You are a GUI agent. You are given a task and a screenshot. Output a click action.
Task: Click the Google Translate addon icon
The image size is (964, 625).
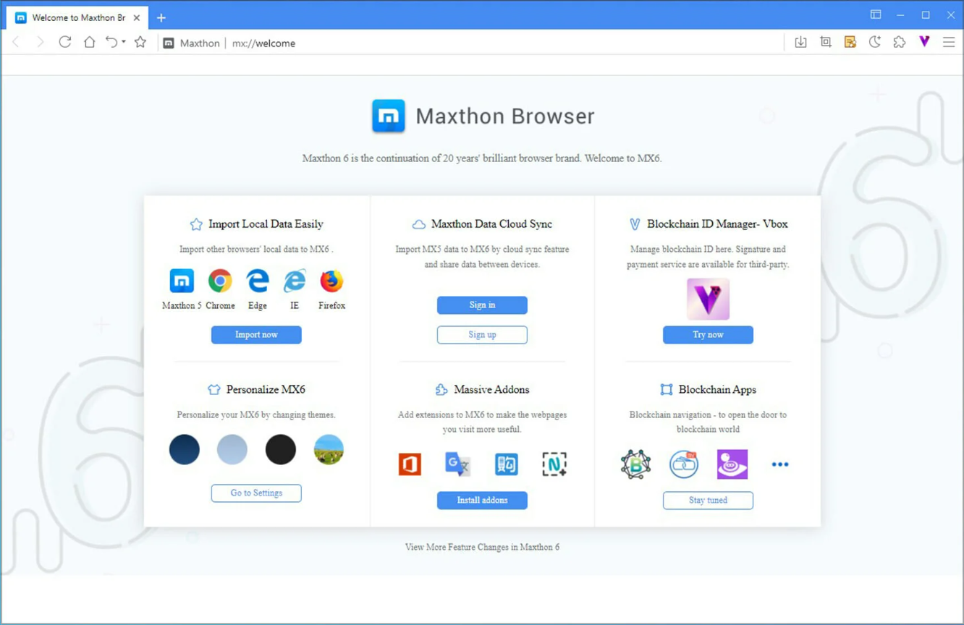pos(457,464)
